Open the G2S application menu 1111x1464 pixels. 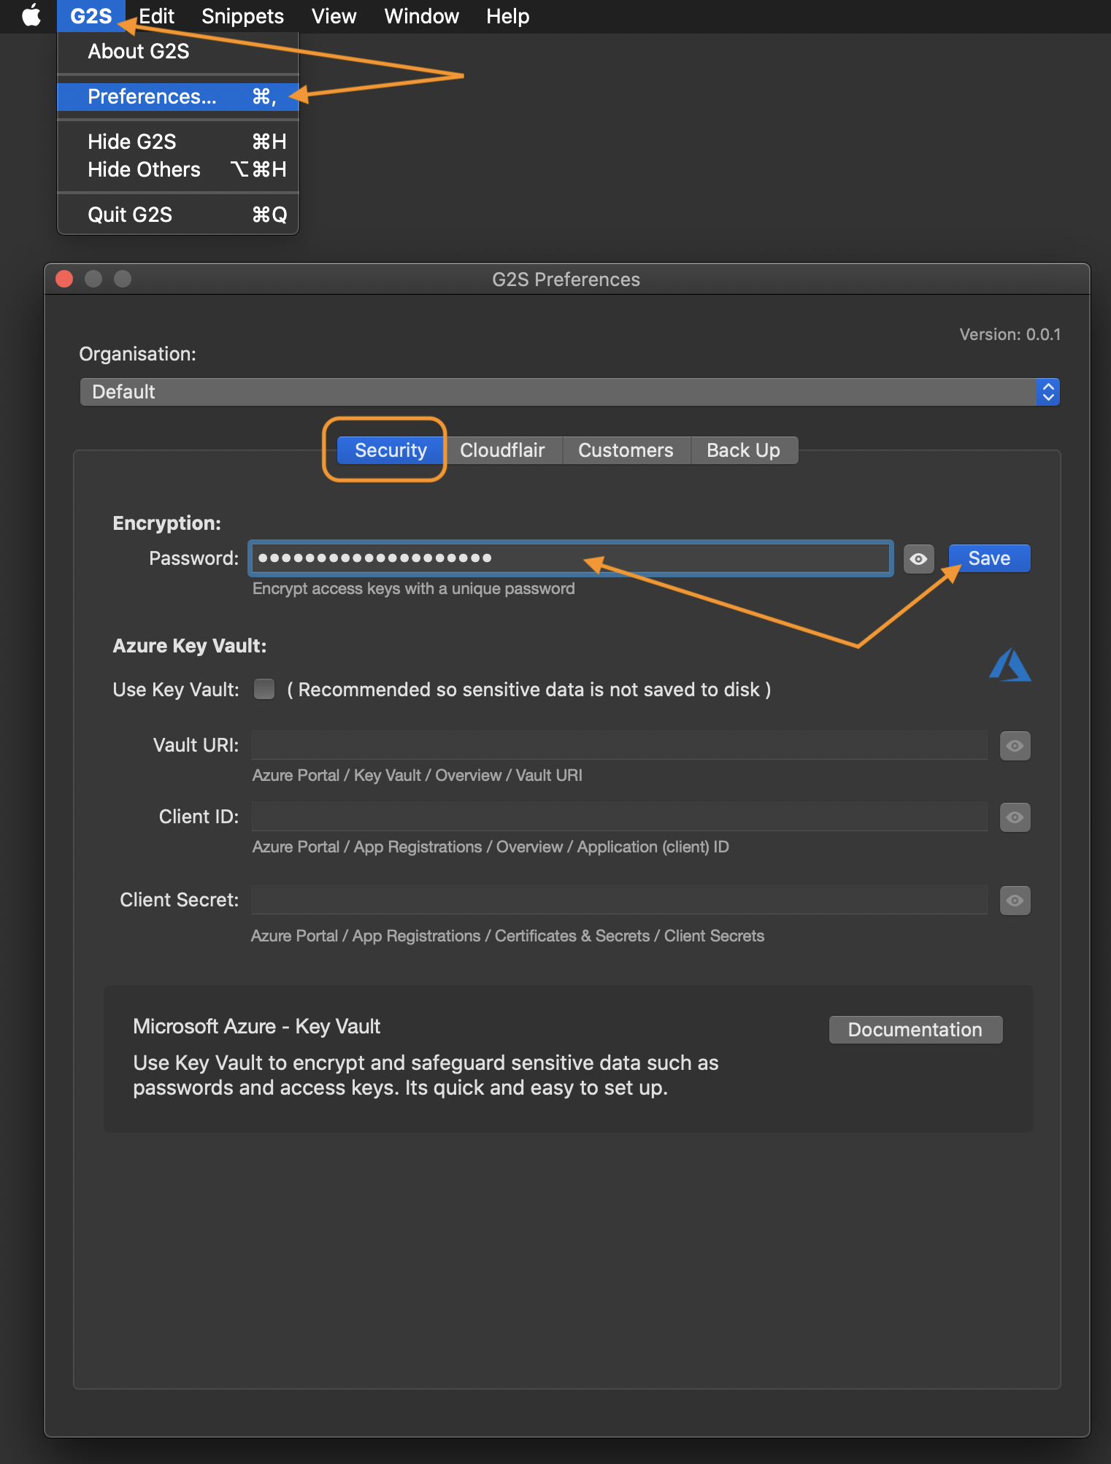coord(91,16)
